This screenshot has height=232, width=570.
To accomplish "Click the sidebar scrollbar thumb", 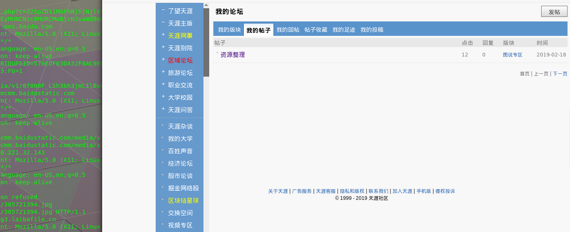I will [206, 42].
